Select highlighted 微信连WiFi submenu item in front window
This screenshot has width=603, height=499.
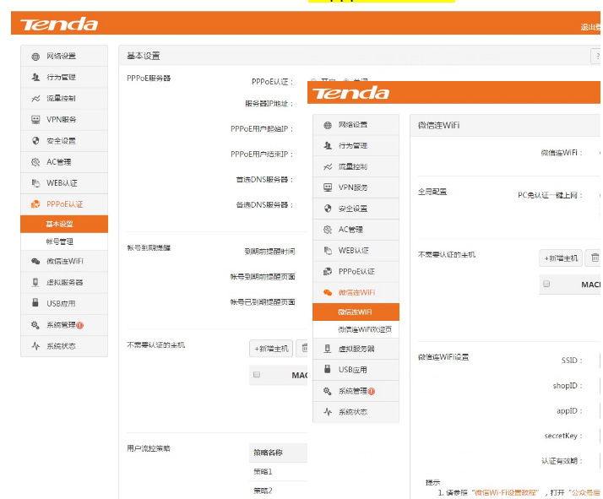point(356,312)
